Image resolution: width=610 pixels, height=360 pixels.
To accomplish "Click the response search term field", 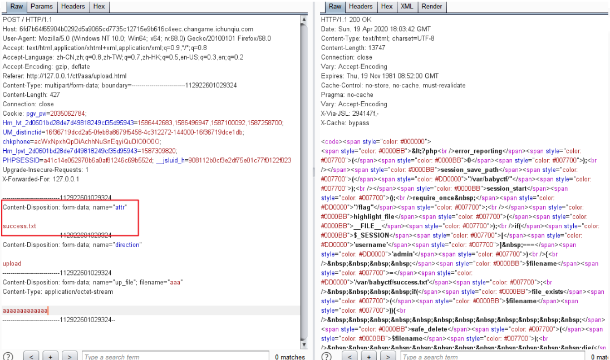I will pos(493,356).
